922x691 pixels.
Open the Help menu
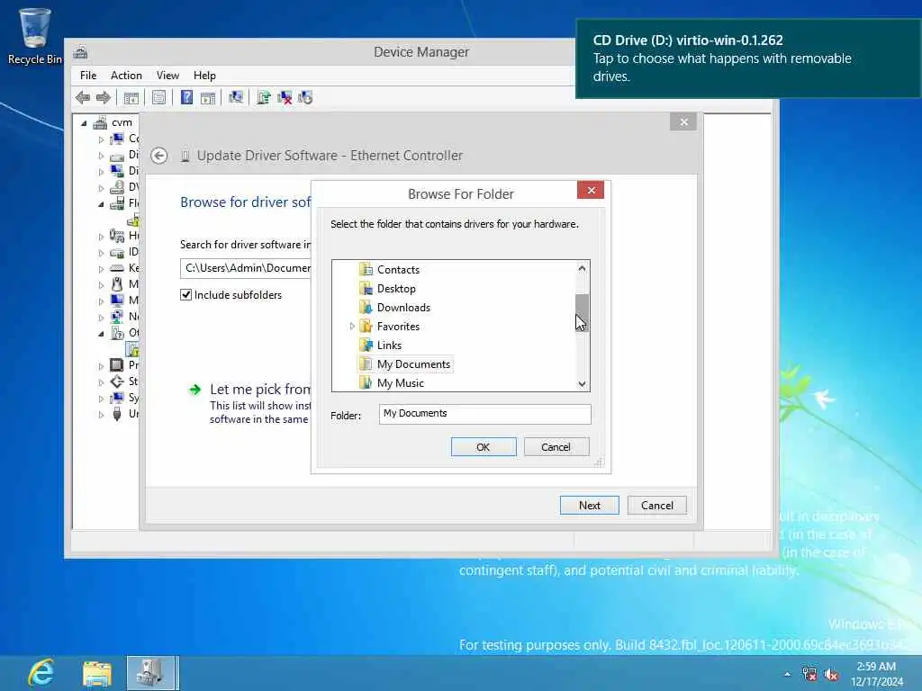click(x=204, y=76)
